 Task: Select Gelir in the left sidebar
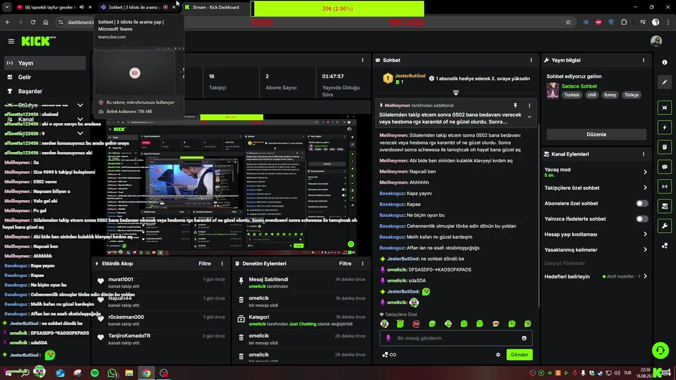click(x=44, y=77)
